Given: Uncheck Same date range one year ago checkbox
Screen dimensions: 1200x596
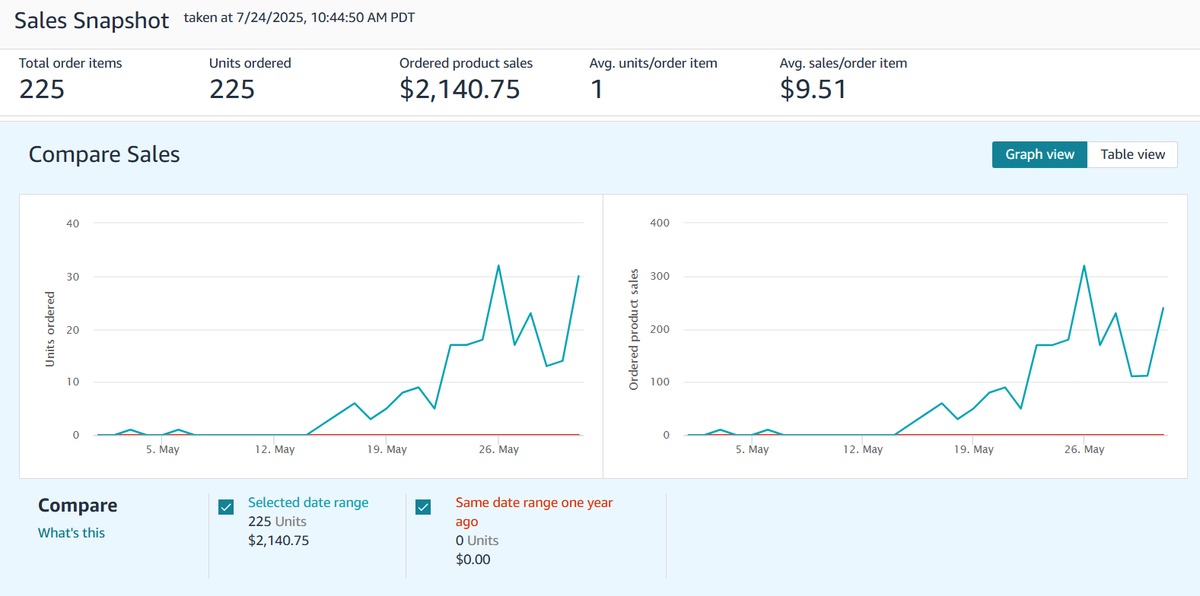Looking at the screenshot, I should 423,507.
